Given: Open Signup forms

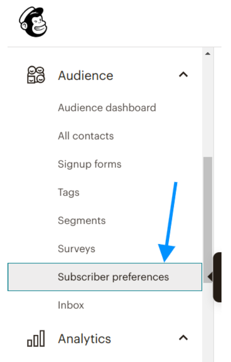Looking at the screenshot, I should 89,164.
